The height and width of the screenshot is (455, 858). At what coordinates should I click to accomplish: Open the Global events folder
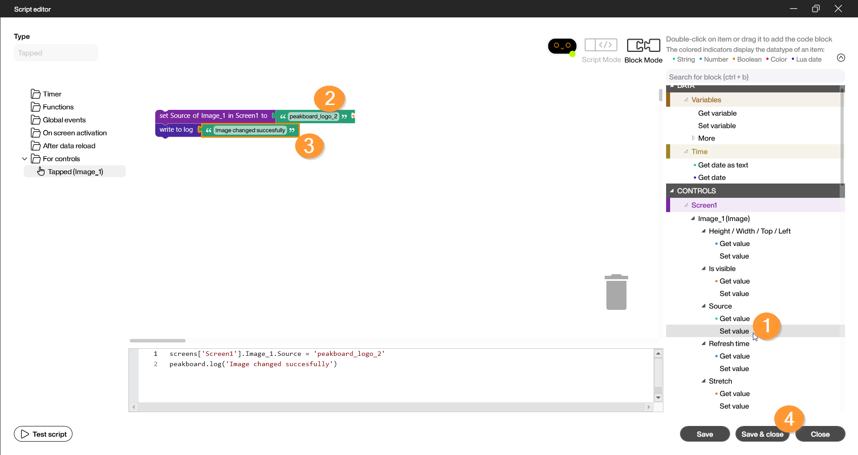[64, 120]
